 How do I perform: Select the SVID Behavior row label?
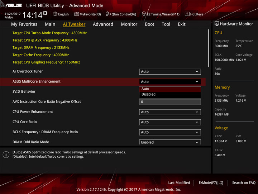pos(24,92)
